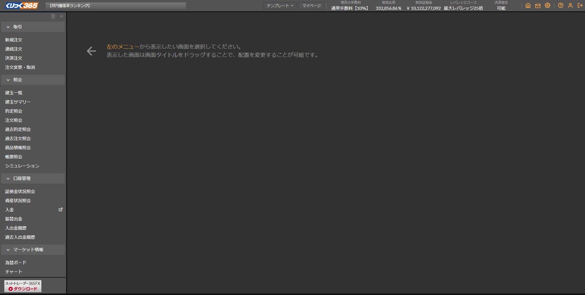
Task: Open 証拠金状況照会 screen
Action: click(x=20, y=191)
